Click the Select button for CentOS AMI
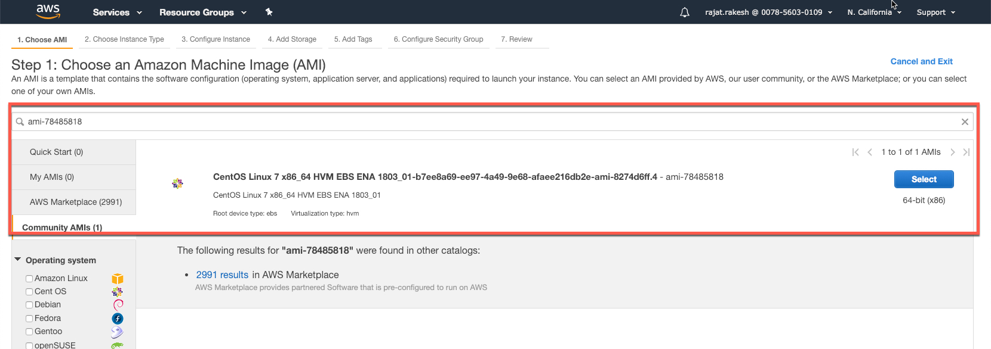 coord(924,179)
